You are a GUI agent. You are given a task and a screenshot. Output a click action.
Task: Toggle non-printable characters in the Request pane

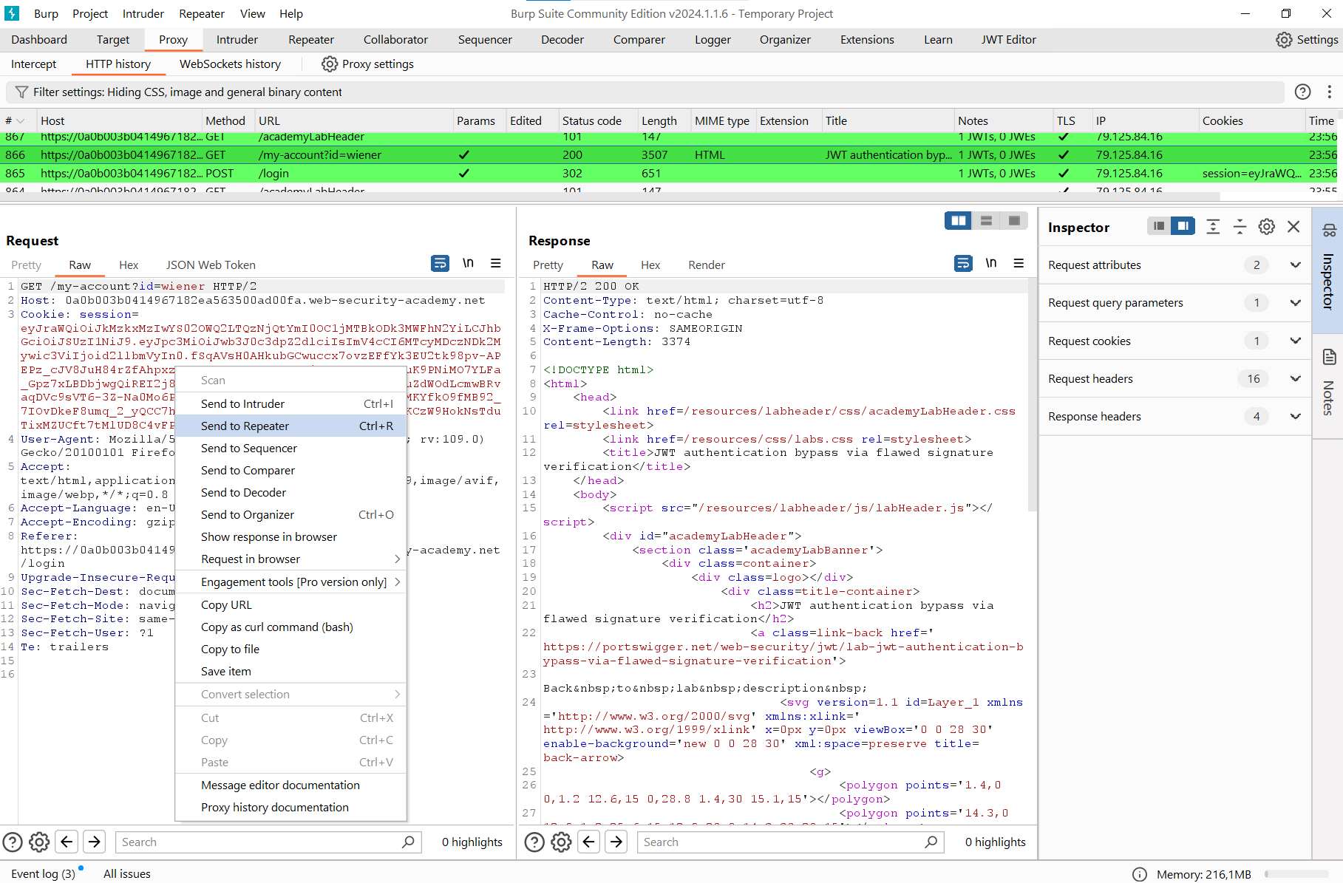point(468,263)
